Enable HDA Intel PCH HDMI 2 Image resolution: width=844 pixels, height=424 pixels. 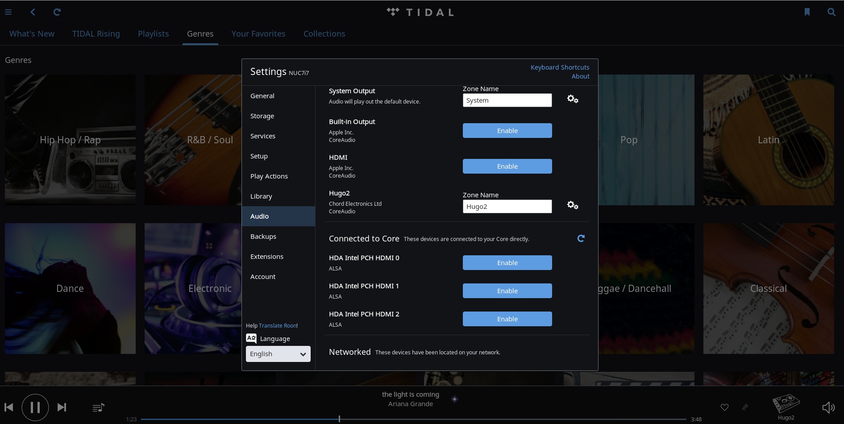[x=507, y=319]
